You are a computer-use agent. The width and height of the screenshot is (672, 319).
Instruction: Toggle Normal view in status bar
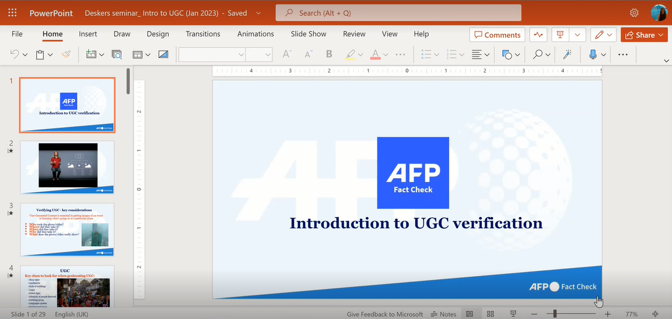pos(469,314)
